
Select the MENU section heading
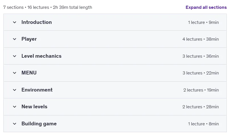(x=29, y=73)
